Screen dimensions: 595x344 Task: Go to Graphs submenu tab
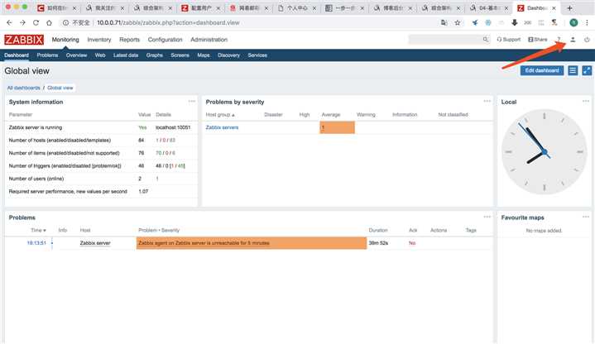[x=155, y=55]
